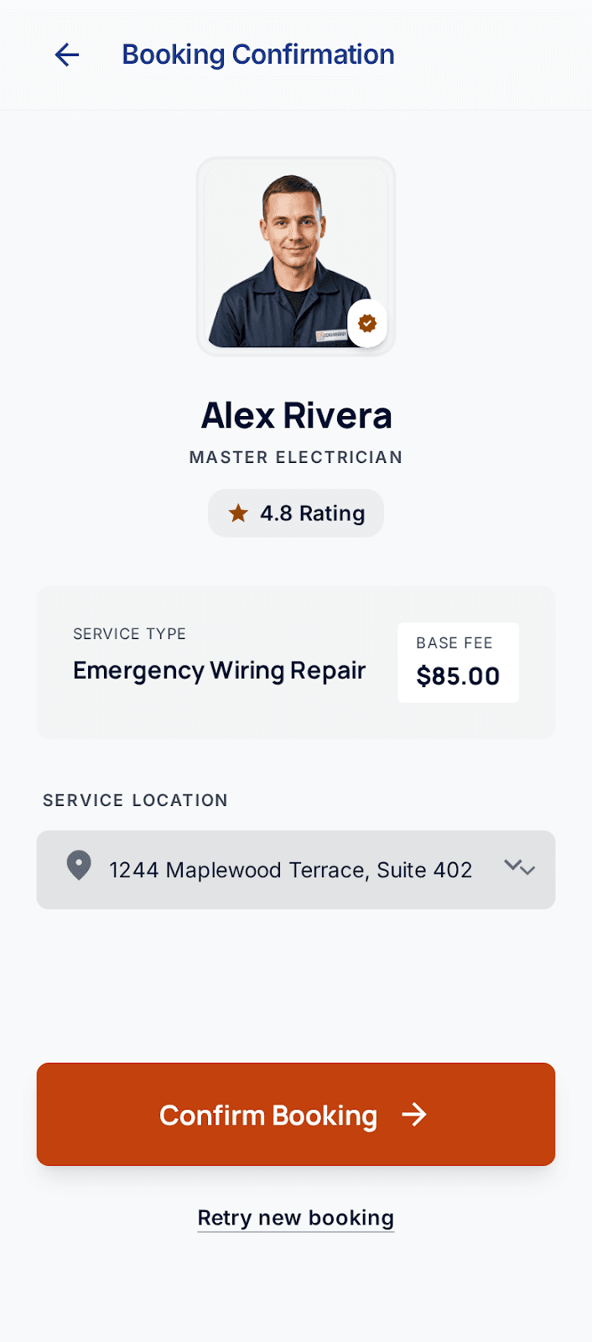Tap the back arrow icon

coord(66,55)
